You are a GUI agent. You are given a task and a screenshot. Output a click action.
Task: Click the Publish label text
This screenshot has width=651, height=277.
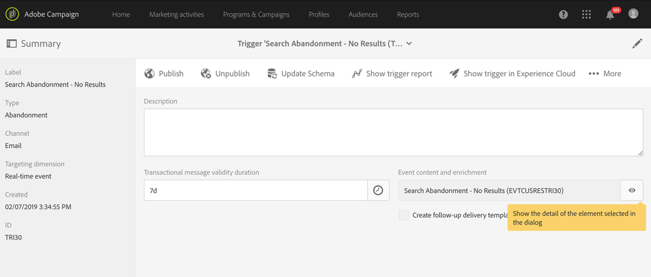pyautogui.click(x=171, y=74)
